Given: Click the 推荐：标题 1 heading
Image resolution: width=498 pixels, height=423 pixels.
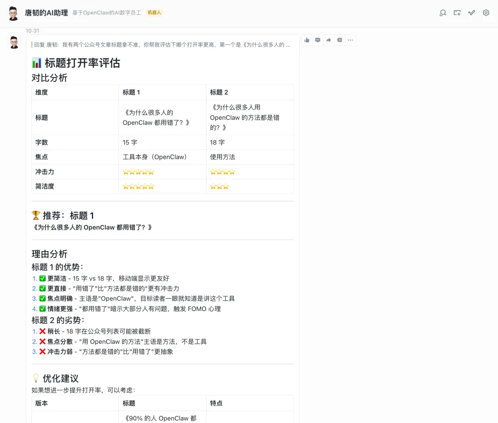Looking at the screenshot, I should coord(68,215).
